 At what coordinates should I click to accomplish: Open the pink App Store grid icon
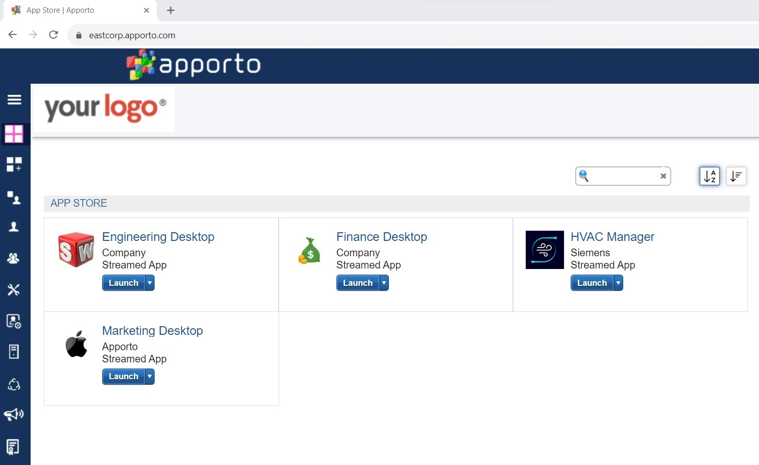tap(14, 134)
